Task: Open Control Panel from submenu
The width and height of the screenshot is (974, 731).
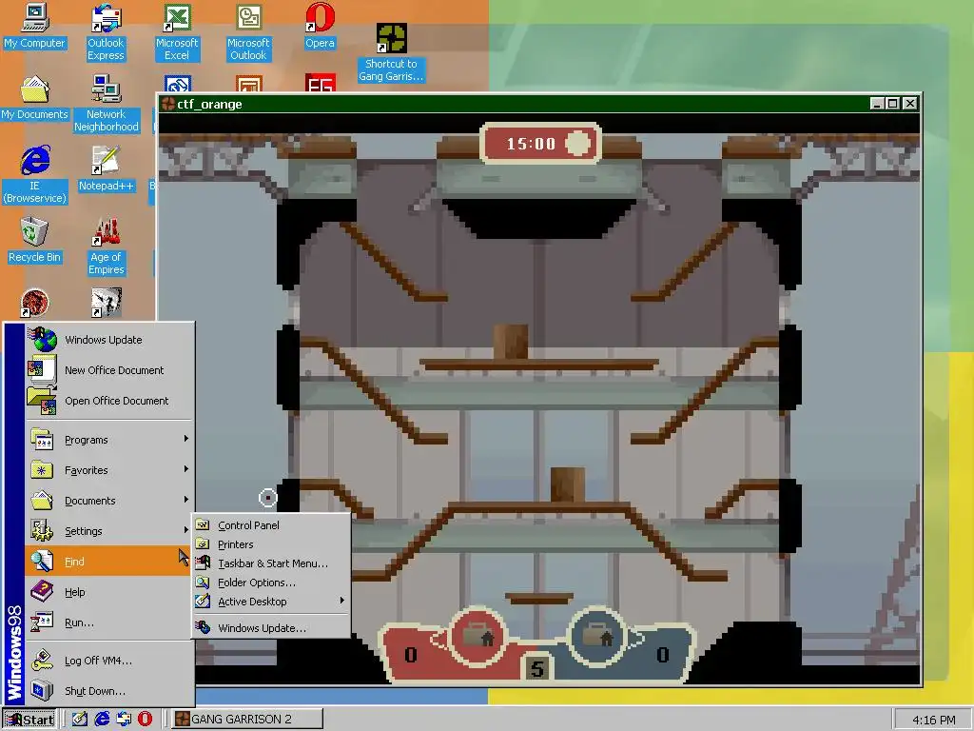Action: coord(271,525)
